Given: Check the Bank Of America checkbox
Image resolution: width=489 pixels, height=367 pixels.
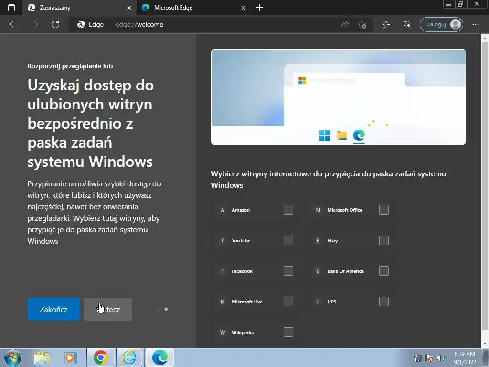Looking at the screenshot, I should pyautogui.click(x=384, y=271).
